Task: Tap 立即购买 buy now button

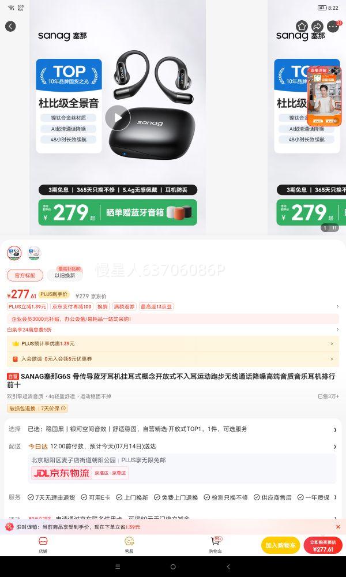Action: [323, 545]
